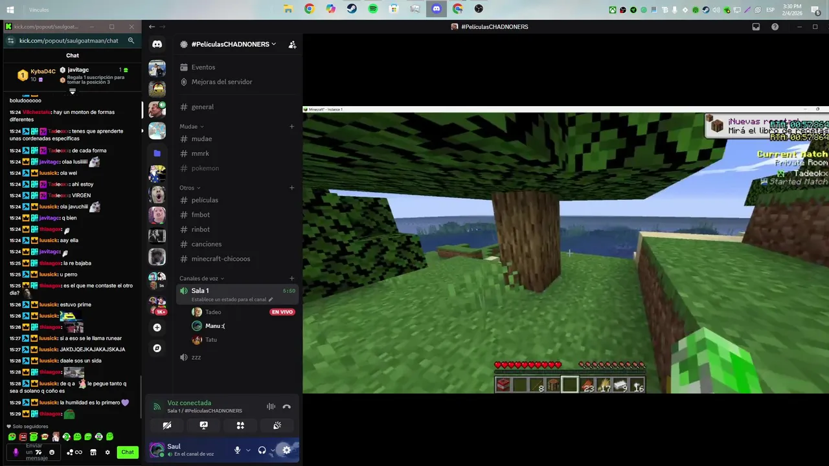Open Discord help question mark icon

point(775,27)
